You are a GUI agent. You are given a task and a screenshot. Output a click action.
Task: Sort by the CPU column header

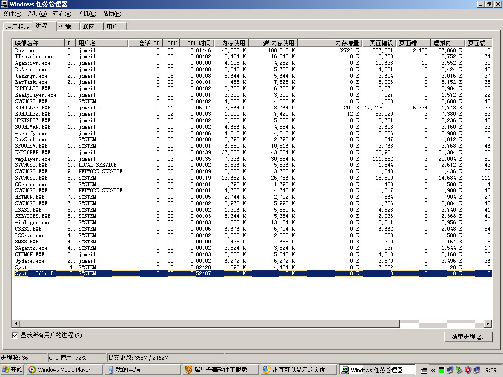click(171, 43)
